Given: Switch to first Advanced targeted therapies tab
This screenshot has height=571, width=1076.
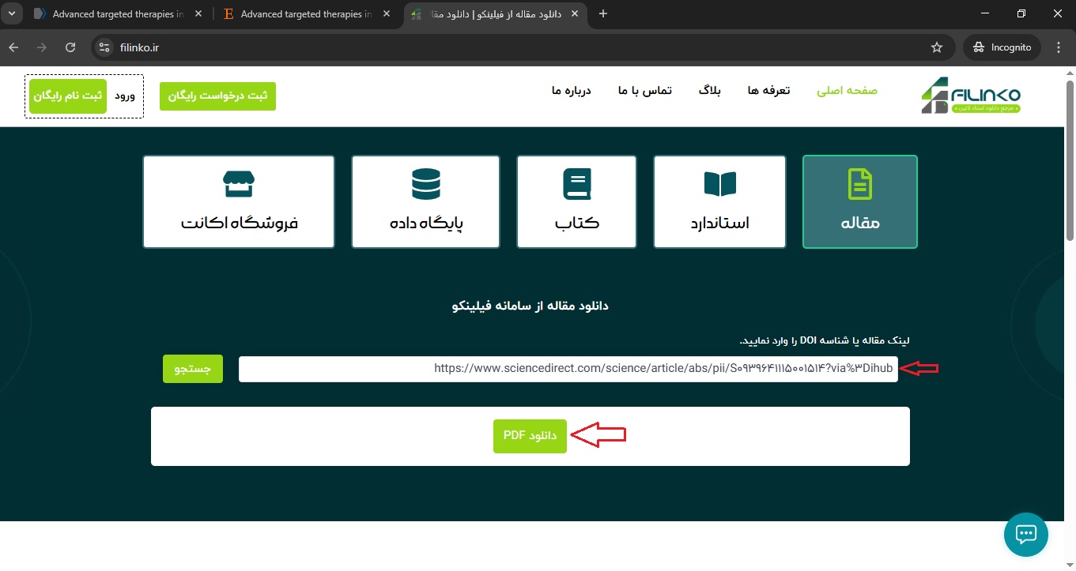Looking at the screenshot, I should 117,14.
